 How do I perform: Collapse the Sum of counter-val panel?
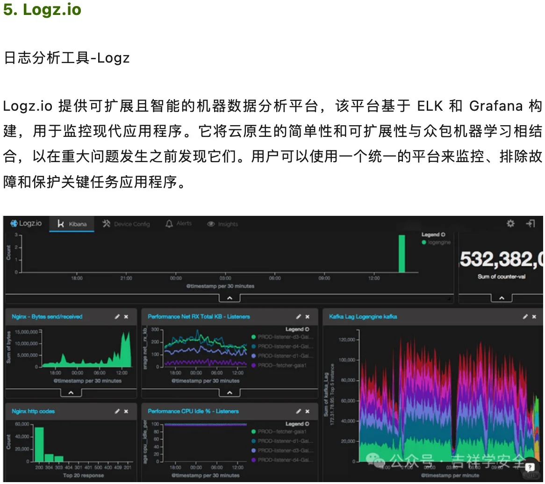(x=502, y=298)
